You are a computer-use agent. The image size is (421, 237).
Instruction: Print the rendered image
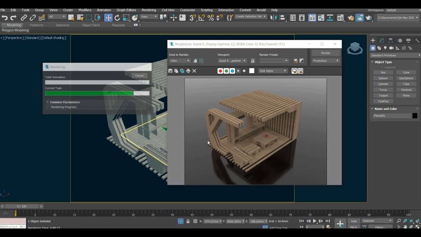tap(188, 71)
